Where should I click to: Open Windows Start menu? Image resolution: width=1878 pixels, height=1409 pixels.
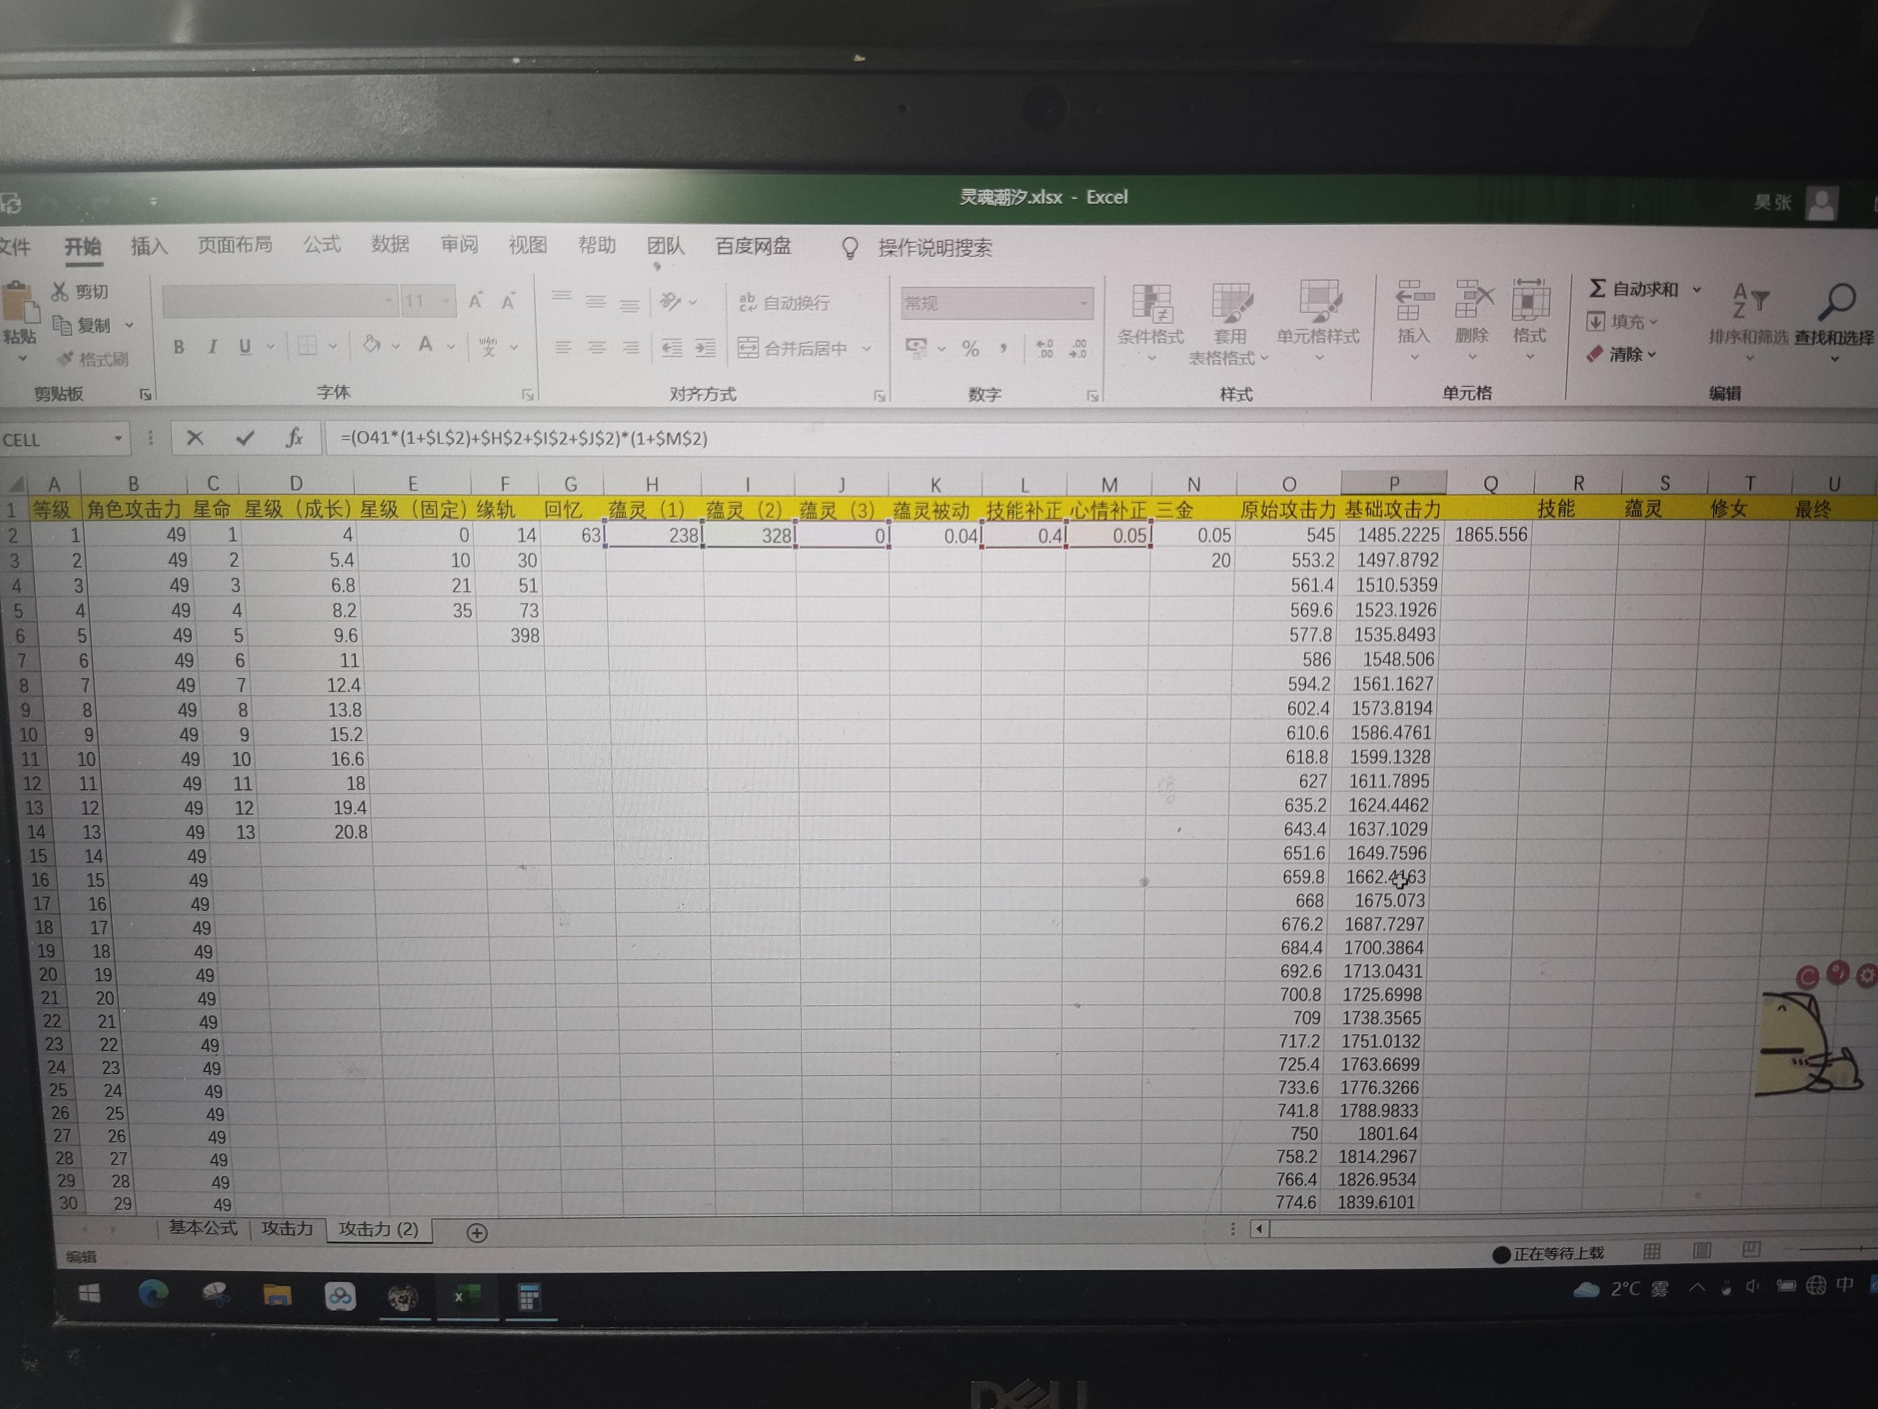click(89, 1293)
